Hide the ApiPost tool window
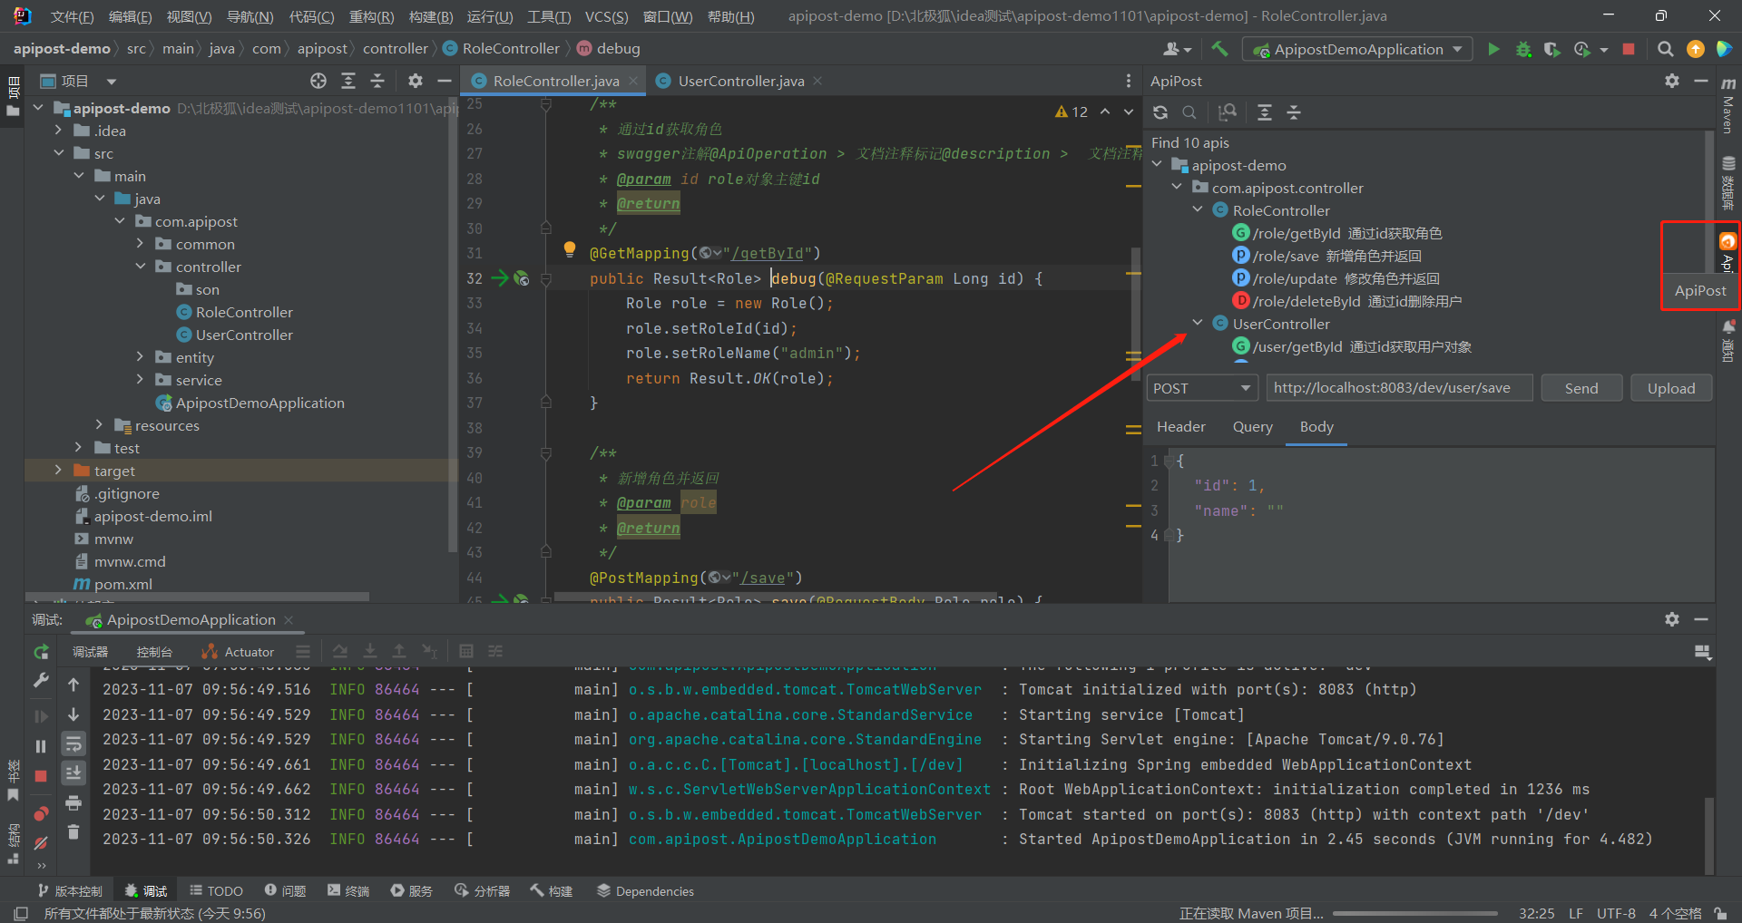The width and height of the screenshot is (1742, 923). pos(1701,81)
